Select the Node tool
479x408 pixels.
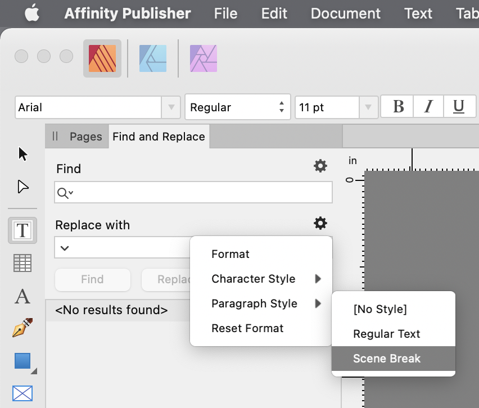(22, 187)
